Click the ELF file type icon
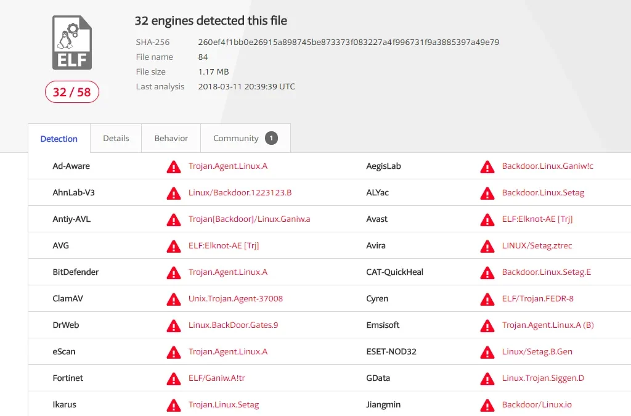This screenshot has width=631, height=416. (72, 43)
